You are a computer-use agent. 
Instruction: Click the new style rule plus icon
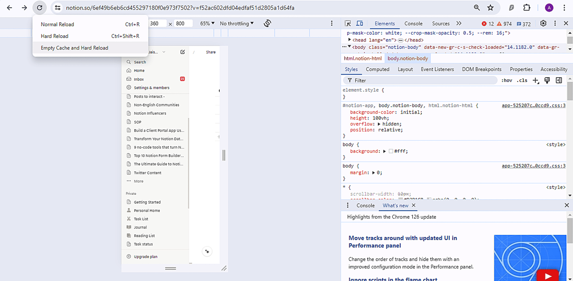pos(536,81)
